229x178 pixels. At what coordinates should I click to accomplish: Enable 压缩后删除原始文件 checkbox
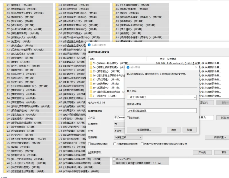(115, 144)
